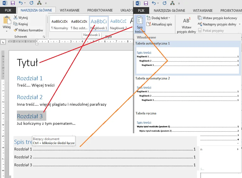
Task: Click Wstaw przypis końcowy endnote icon
Action: point(200,18)
